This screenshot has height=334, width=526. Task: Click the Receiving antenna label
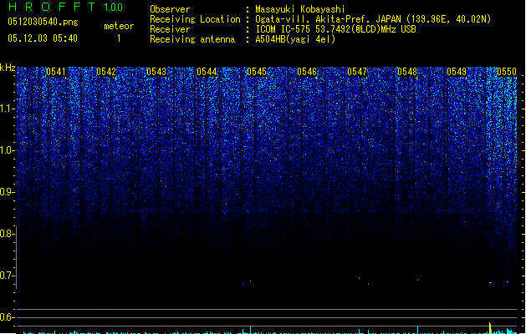pos(192,39)
